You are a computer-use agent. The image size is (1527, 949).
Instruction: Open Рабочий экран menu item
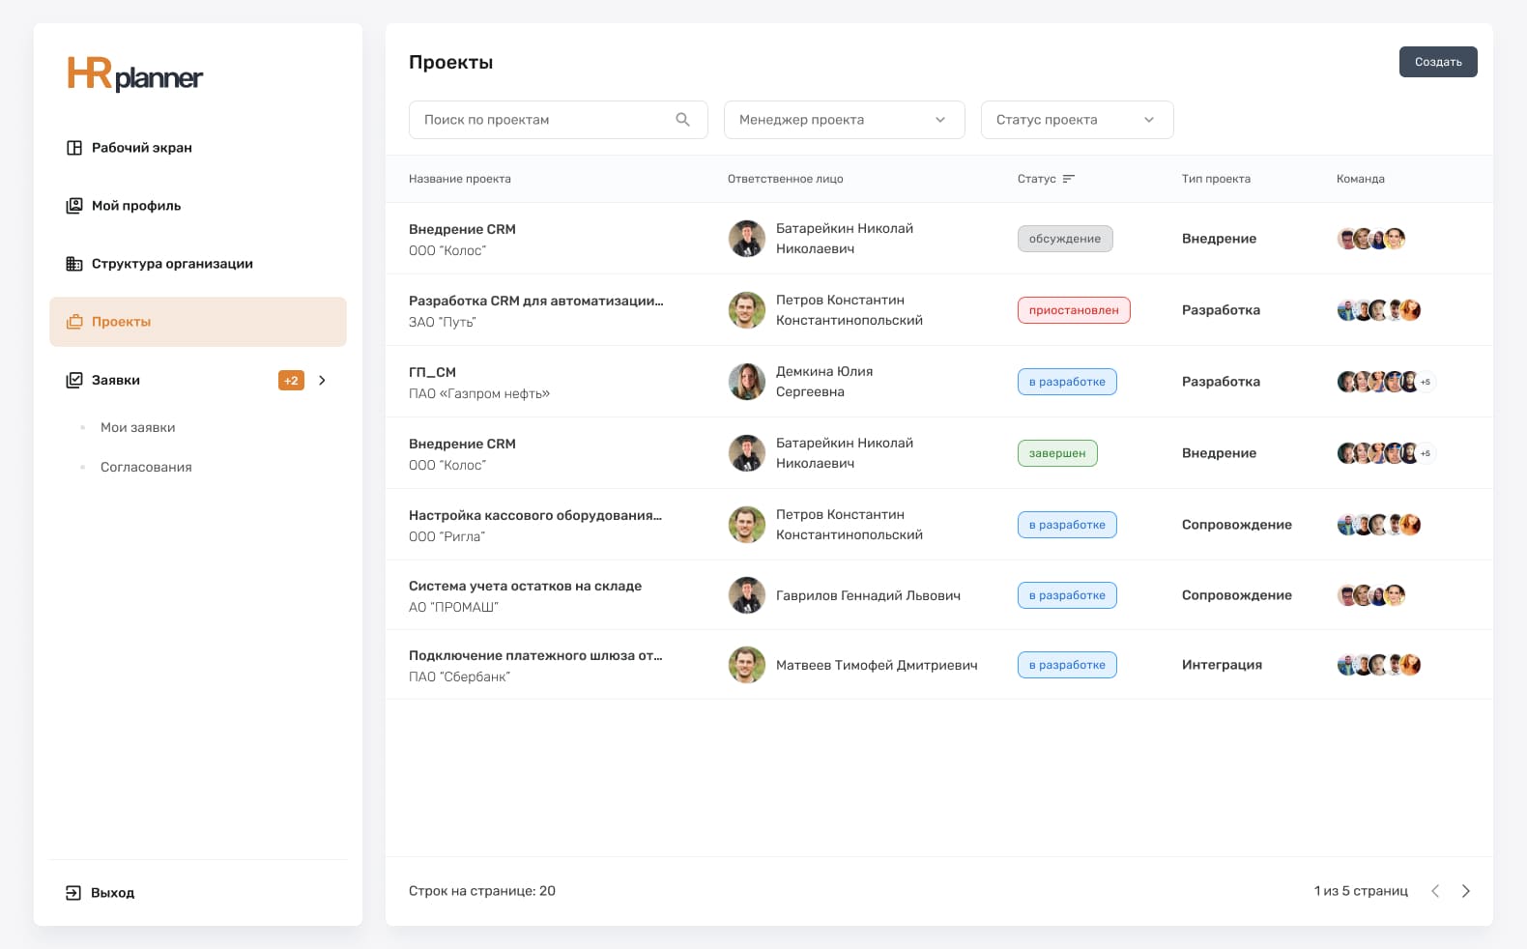[198, 148]
